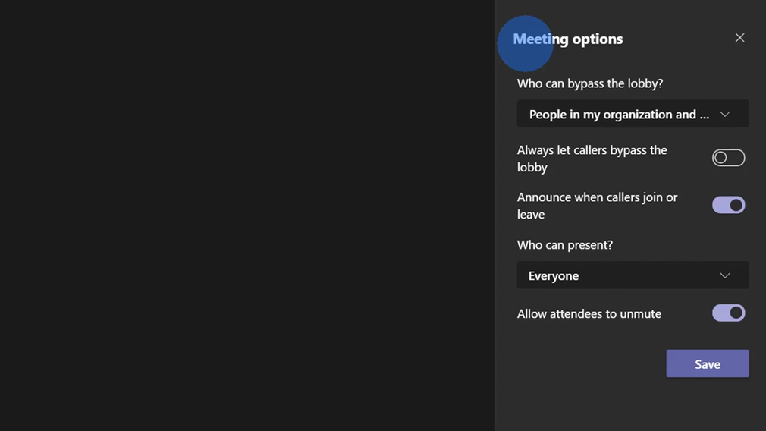Close the Meeting options panel
Screen dimensions: 766x431
739,38
